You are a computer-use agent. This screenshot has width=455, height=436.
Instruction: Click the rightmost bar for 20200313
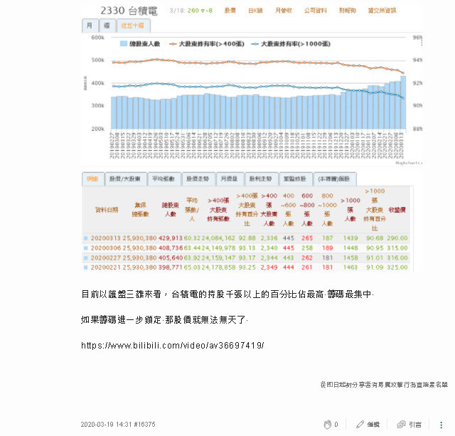403,102
